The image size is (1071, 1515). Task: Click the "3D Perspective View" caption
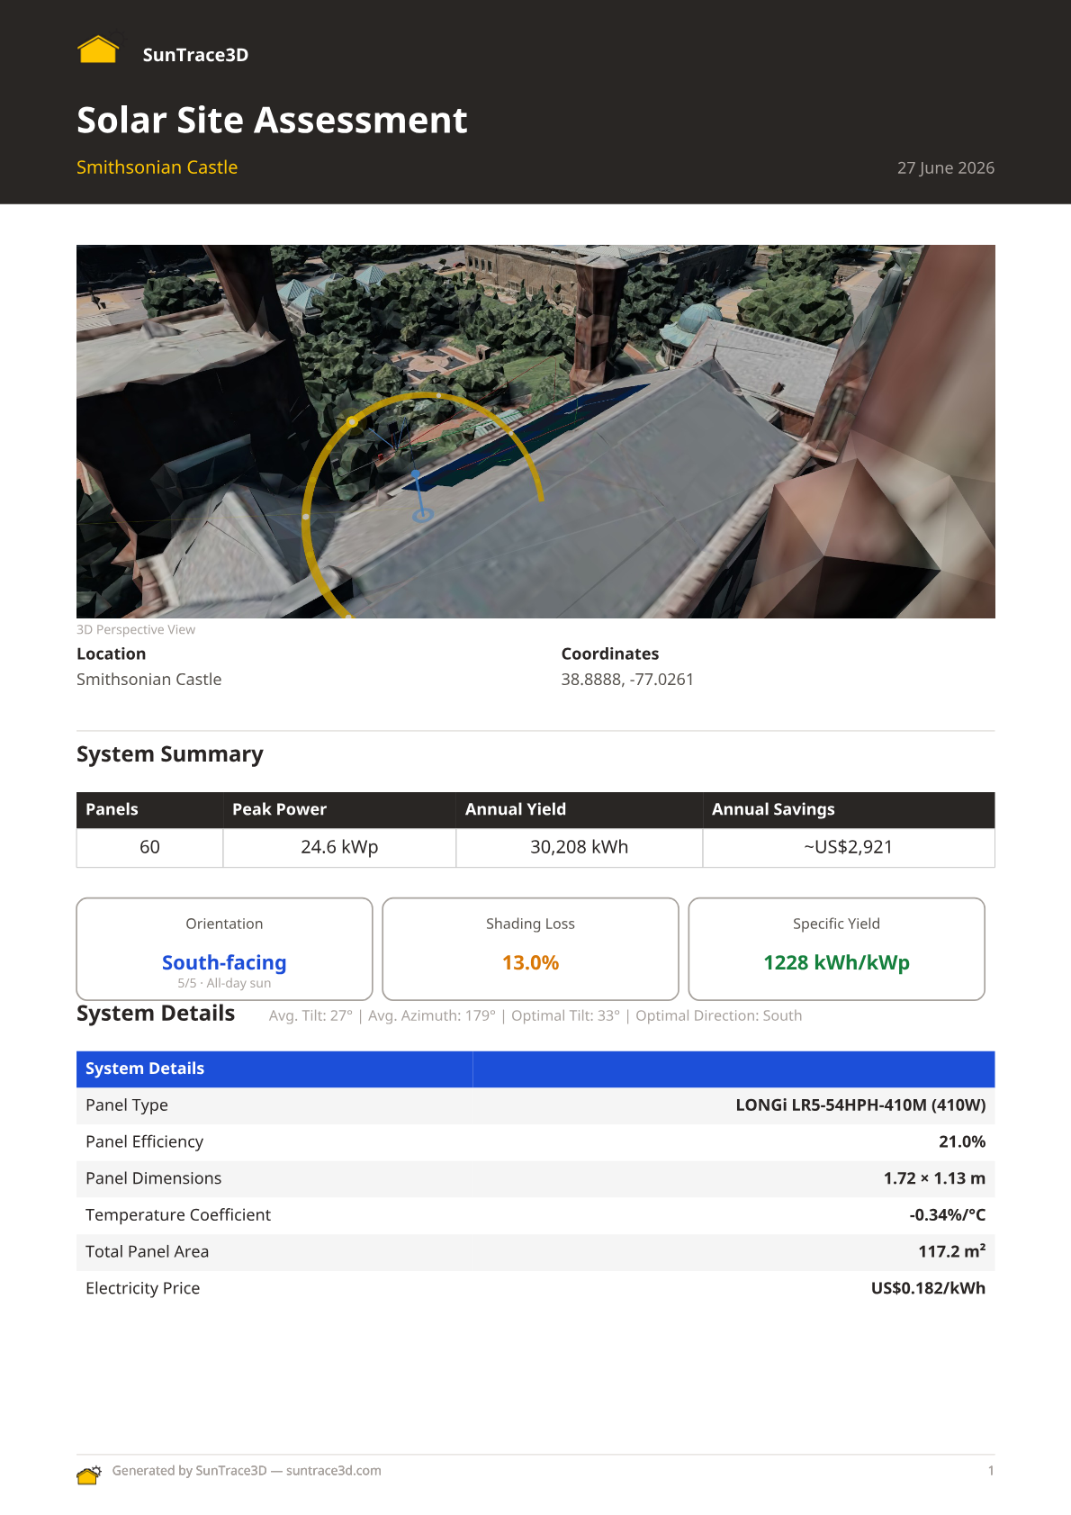point(136,629)
